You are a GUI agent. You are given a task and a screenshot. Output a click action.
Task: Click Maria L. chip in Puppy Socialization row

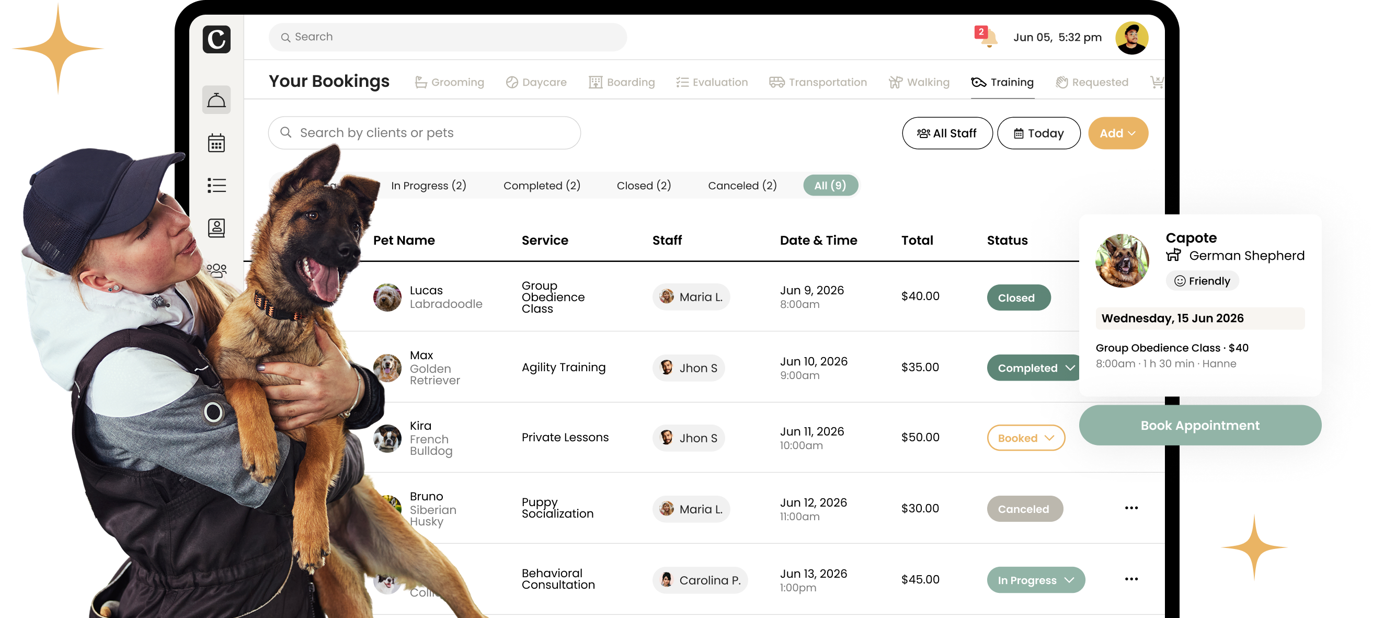pyautogui.click(x=691, y=509)
